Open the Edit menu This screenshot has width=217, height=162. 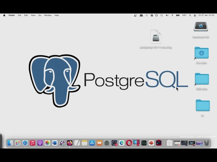pyautogui.click(x=26, y=15)
